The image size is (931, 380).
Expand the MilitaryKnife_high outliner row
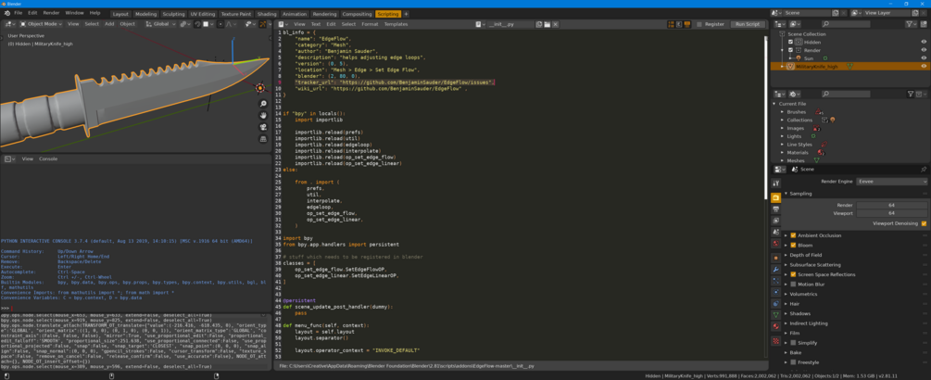(781, 67)
